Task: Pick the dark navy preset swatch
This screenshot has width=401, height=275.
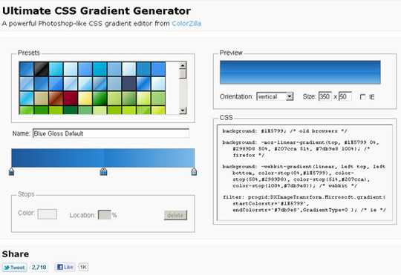Action: click(x=129, y=84)
